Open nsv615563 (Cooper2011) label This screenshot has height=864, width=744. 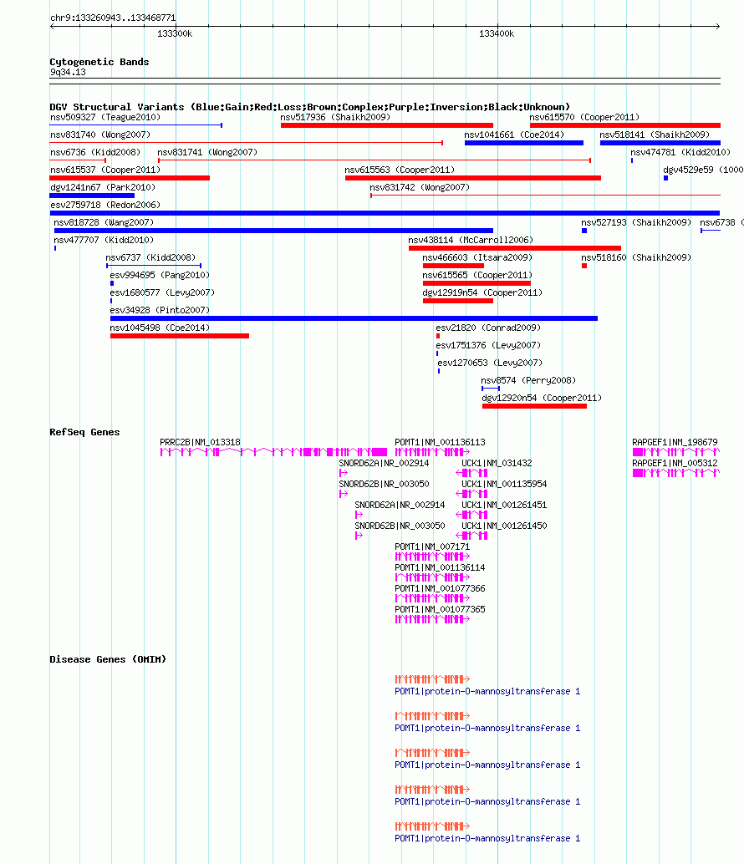pos(400,170)
